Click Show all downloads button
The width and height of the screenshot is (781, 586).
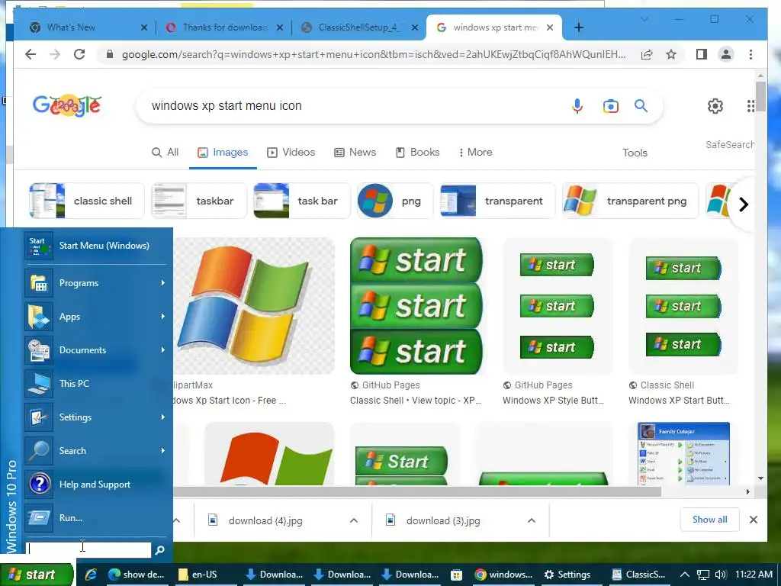[x=709, y=520]
